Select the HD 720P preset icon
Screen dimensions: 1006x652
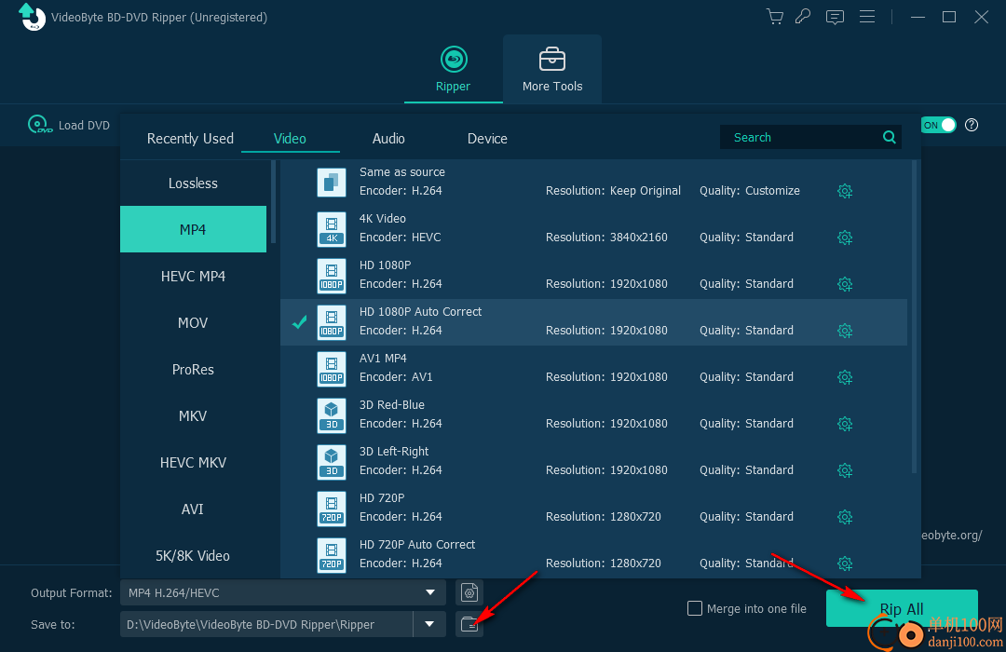(x=332, y=508)
